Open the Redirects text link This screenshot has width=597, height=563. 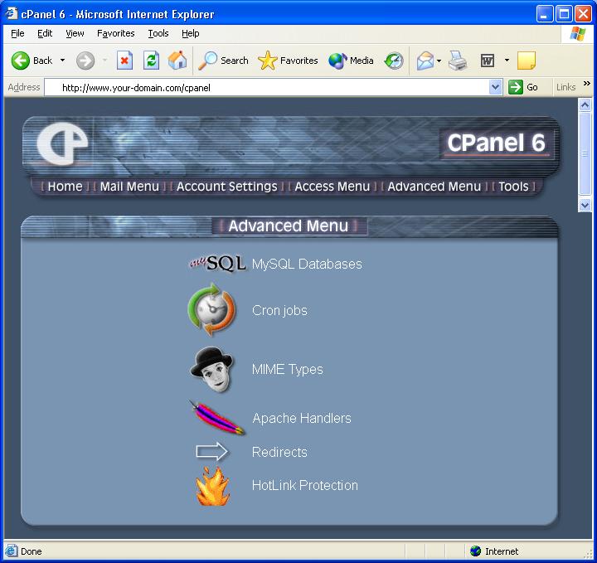click(279, 452)
